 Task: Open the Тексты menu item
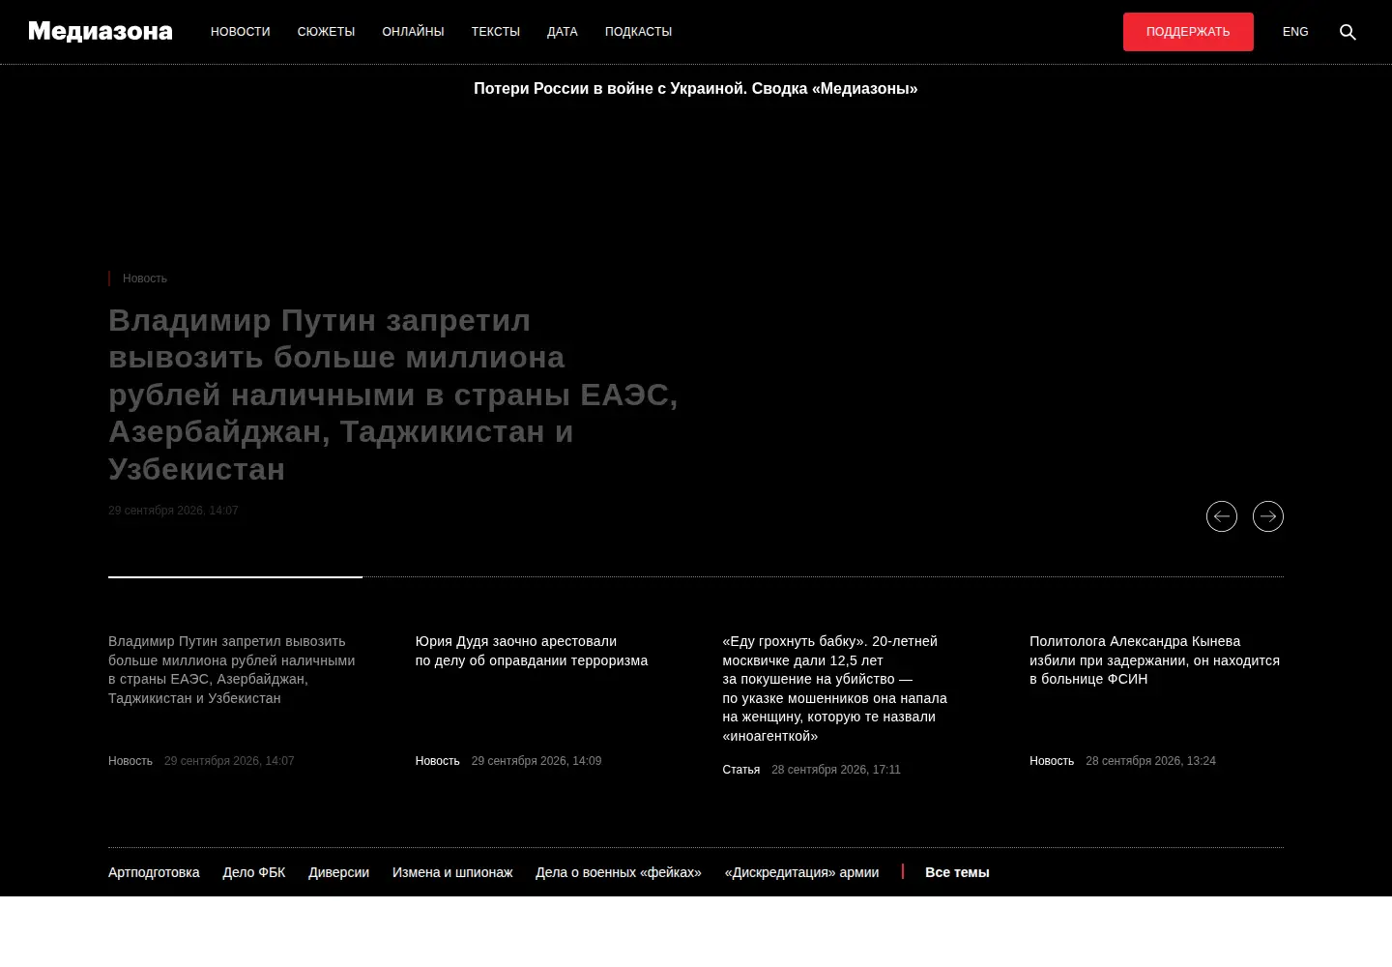pos(496,32)
